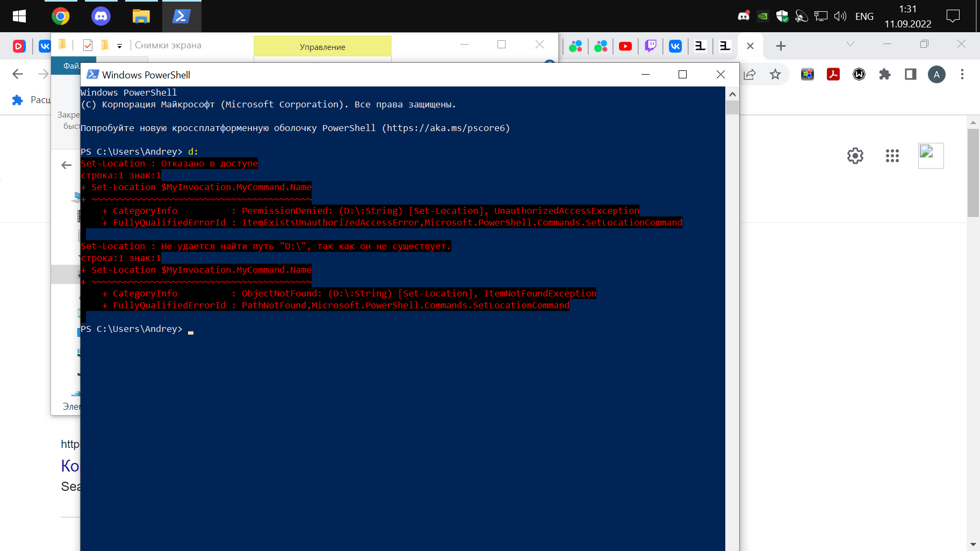980x551 pixels.
Task: Toggle the Chrome side panel
Action: (x=911, y=75)
